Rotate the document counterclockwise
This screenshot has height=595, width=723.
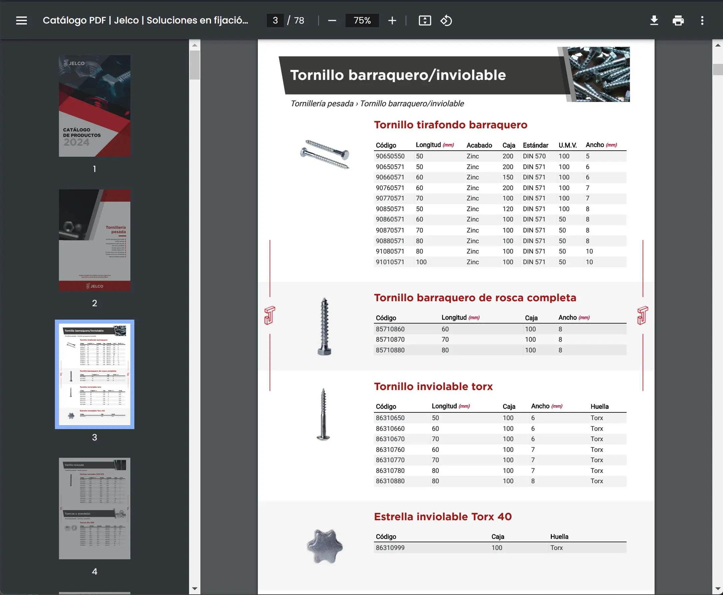(x=446, y=21)
